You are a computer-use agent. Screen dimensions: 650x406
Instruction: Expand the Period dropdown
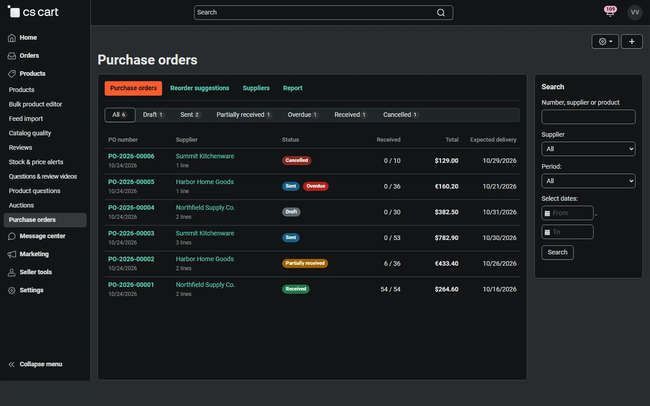[x=589, y=181]
